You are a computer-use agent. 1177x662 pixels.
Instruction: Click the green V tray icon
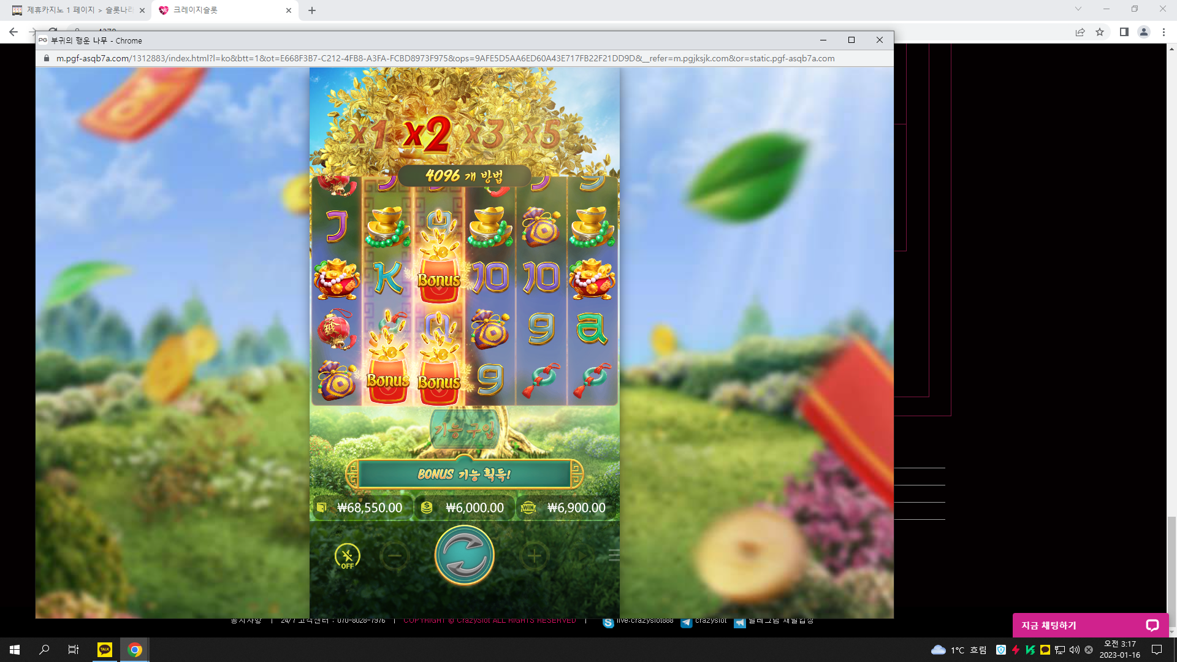(1030, 650)
